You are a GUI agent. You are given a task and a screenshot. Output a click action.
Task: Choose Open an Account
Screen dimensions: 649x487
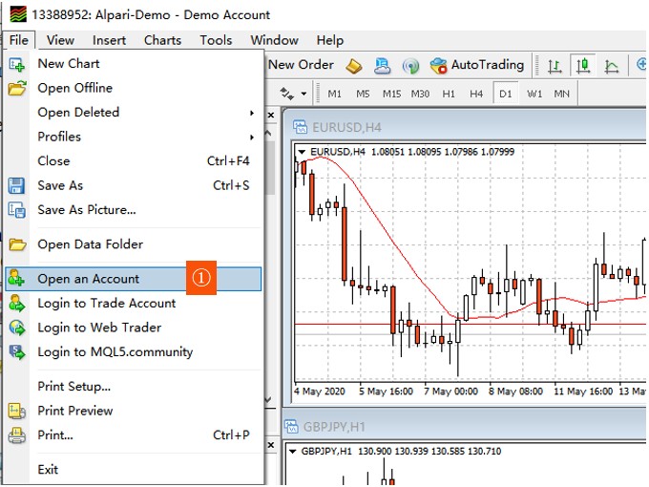click(x=134, y=279)
